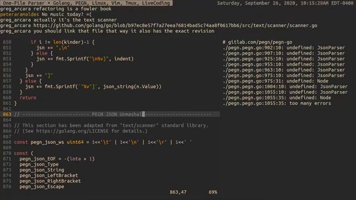Open the github.com golang scanner.go link
The image size is (356, 200).
click(x=175, y=26)
